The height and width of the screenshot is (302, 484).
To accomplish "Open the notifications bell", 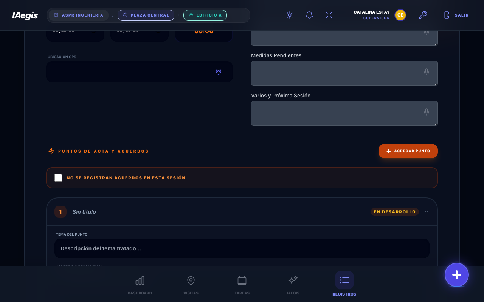I will [x=309, y=15].
